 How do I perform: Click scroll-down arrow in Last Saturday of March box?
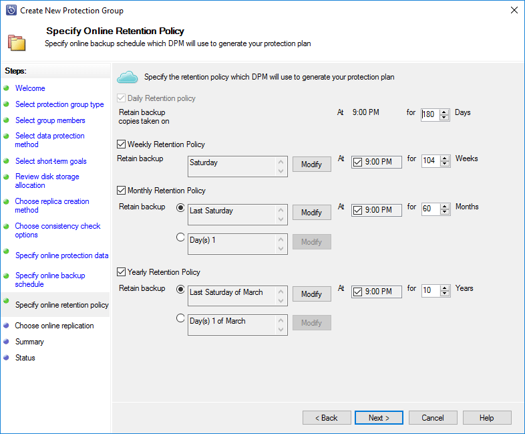pyautogui.click(x=281, y=301)
